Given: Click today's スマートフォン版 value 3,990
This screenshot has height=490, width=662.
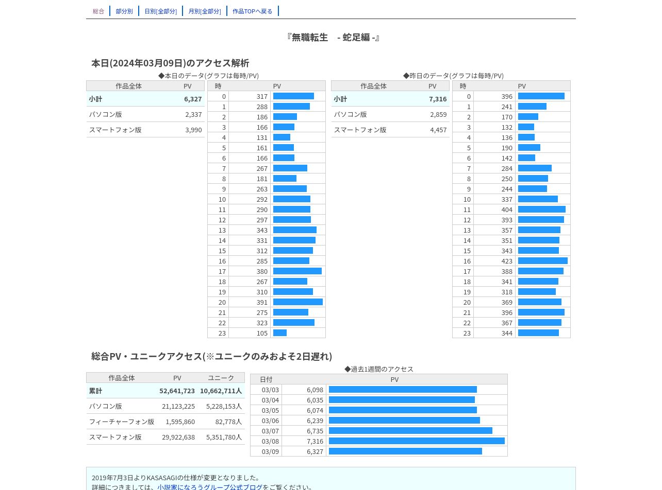Looking at the screenshot, I should [x=193, y=130].
